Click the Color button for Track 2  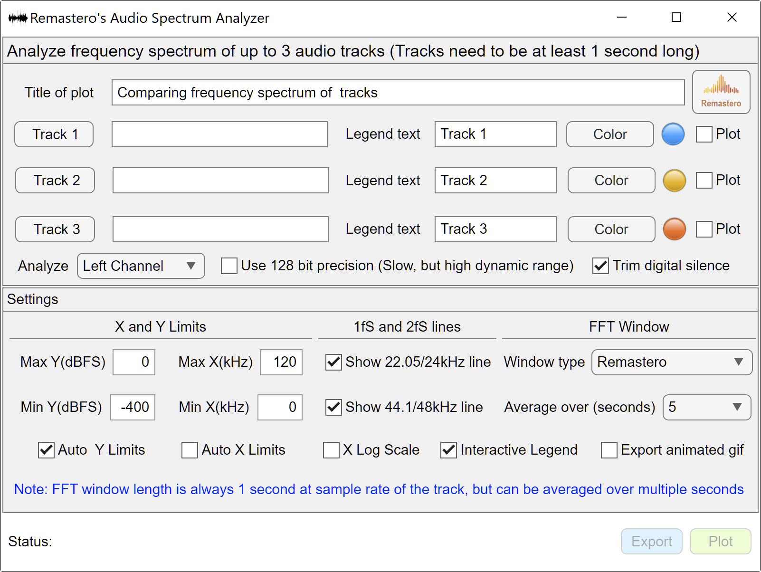pyautogui.click(x=611, y=181)
